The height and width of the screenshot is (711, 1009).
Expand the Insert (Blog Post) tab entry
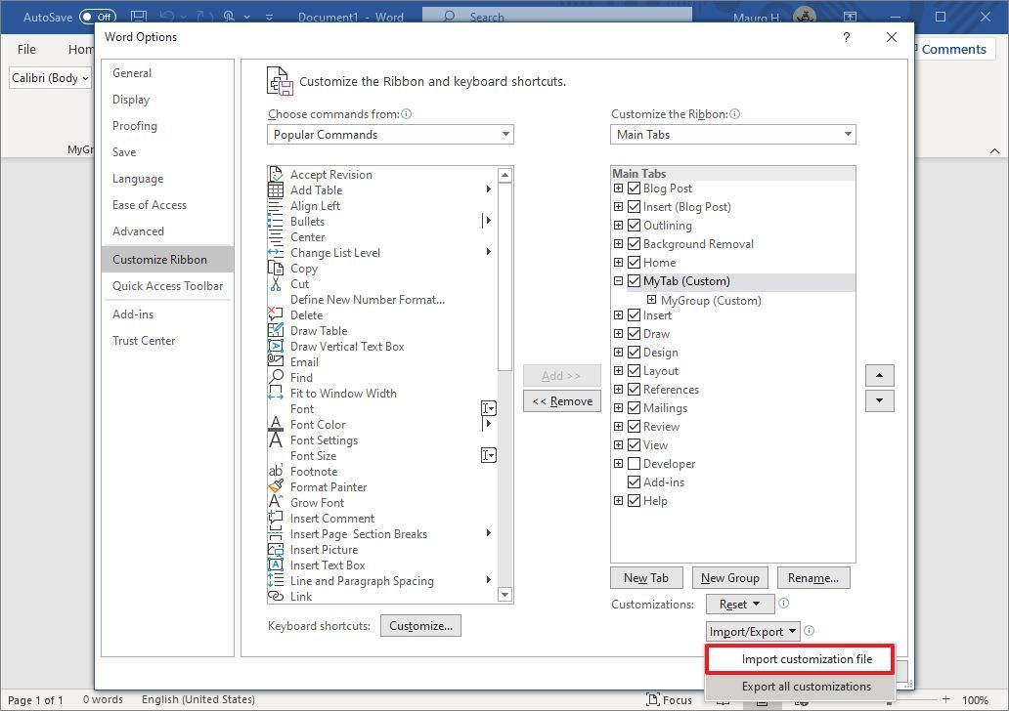(x=620, y=206)
